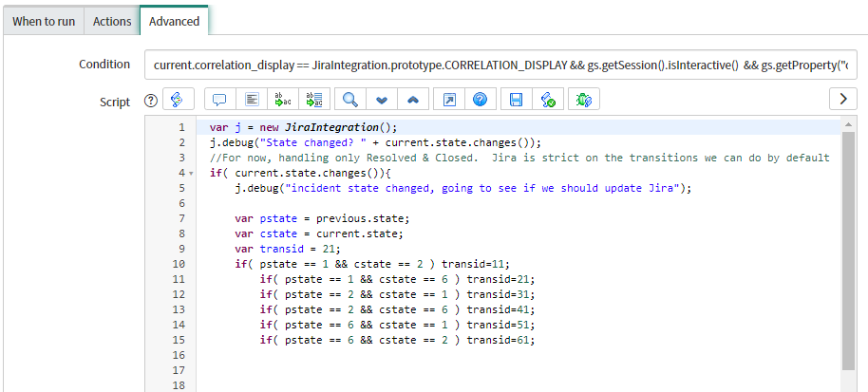
Task: Click the Script field label
Action: [x=115, y=103]
